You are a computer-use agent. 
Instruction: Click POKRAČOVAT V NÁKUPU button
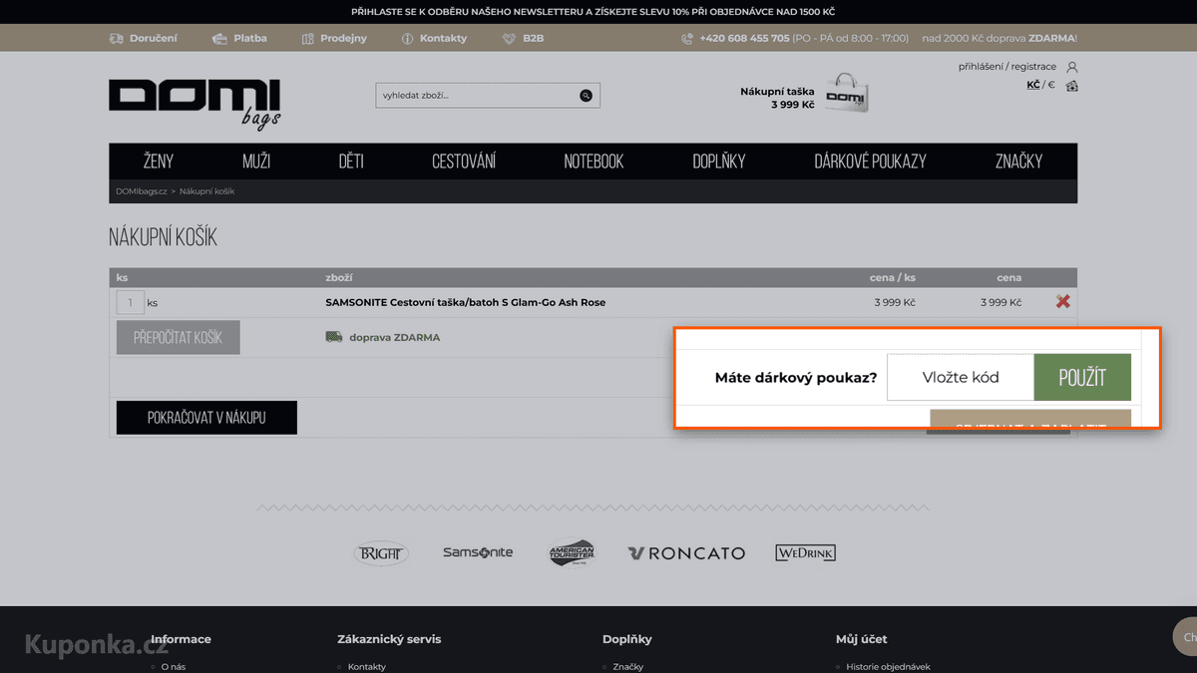[206, 418]
